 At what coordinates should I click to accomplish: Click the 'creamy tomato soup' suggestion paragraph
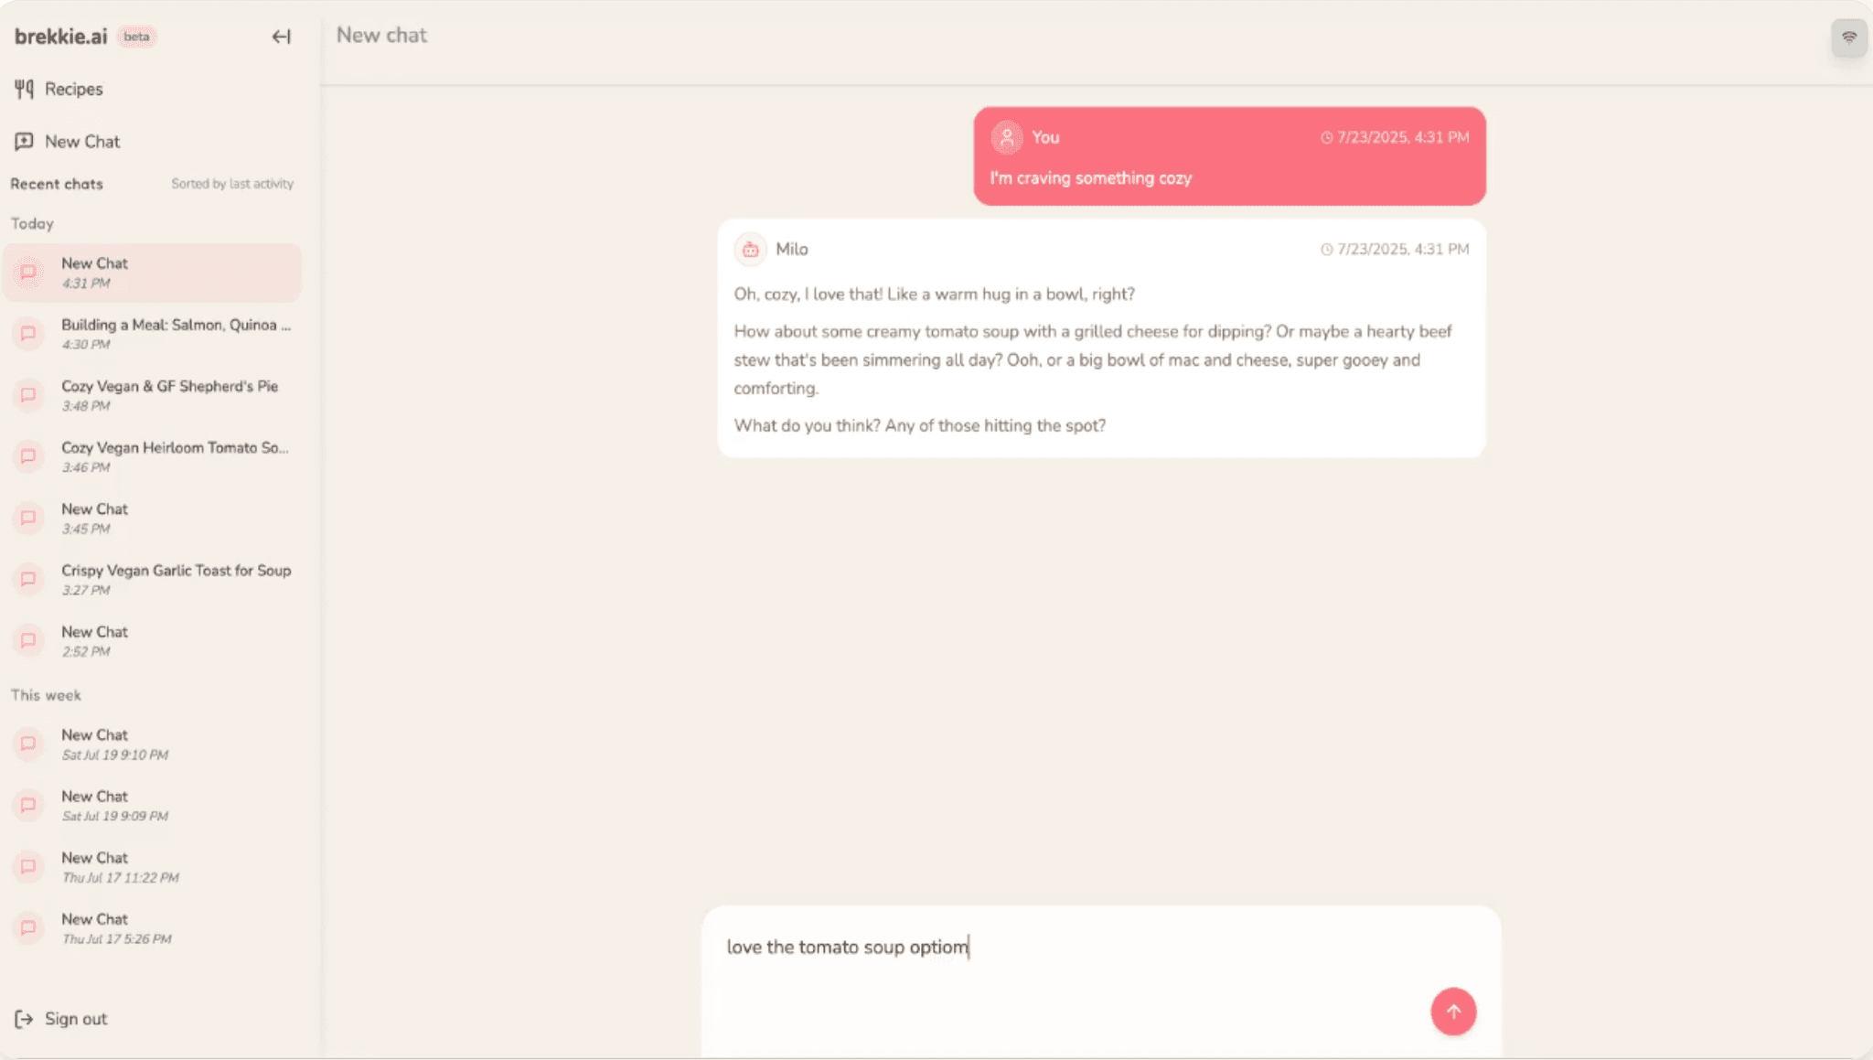[1093, 359]
